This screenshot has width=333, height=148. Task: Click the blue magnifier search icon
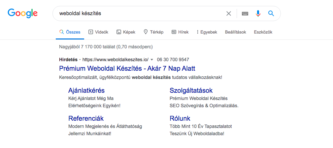(x=271, y=13)
